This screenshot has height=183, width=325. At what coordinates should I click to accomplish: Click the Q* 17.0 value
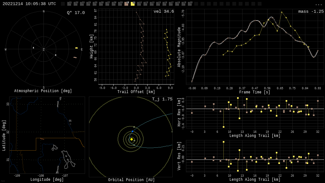76,13
